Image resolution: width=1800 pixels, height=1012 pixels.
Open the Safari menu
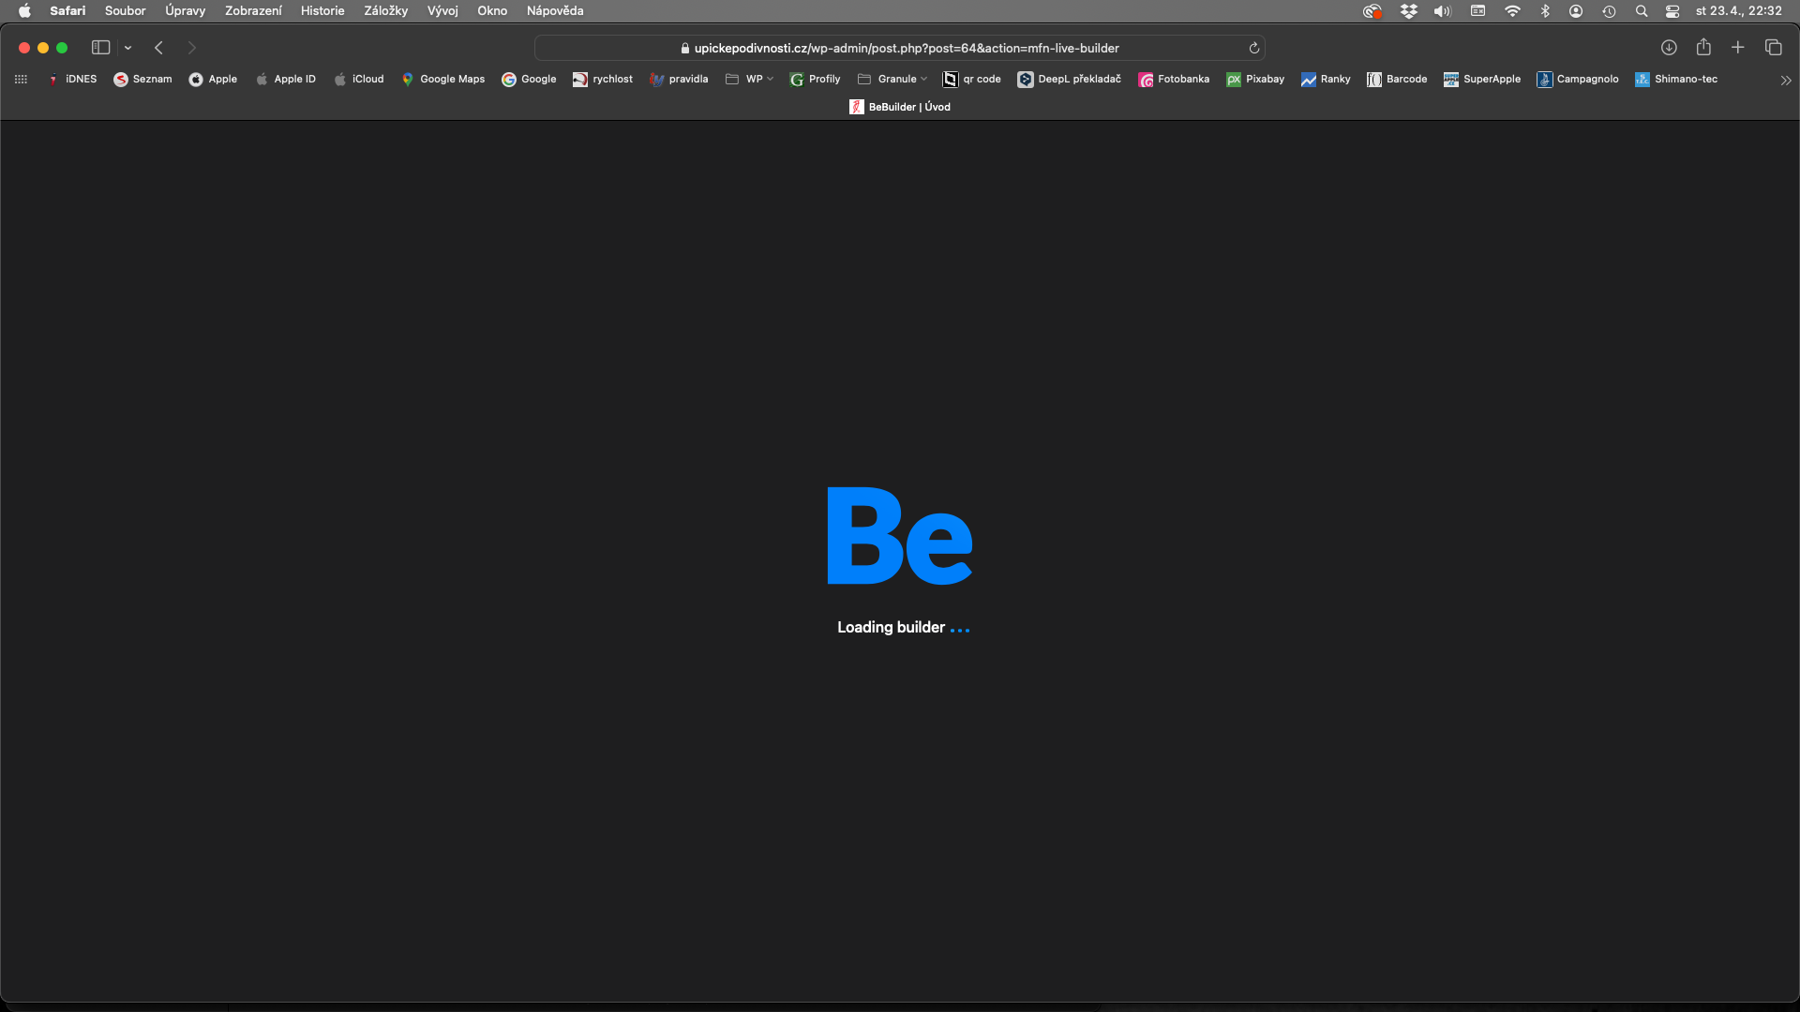coord(67,11)
